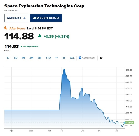Switch chart to 3M range
Screen dimensions: 139x136
click(31, 58)
